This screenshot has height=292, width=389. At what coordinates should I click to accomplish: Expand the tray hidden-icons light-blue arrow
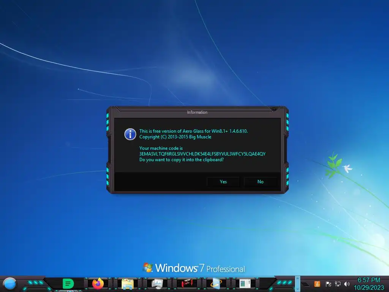[x=297, y=283]
